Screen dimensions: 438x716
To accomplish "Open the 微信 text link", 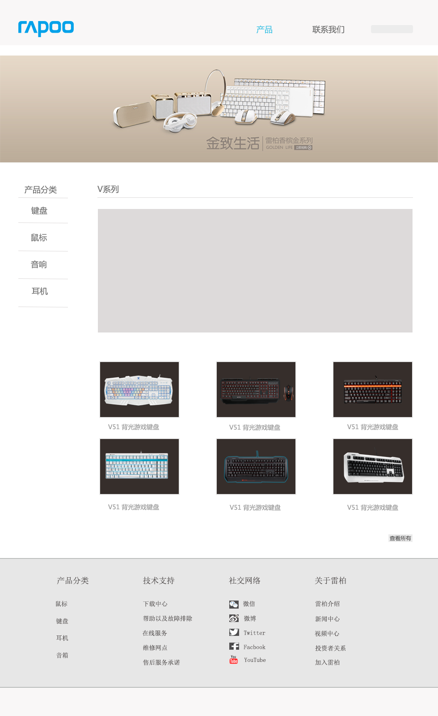I will click(249, 604).
